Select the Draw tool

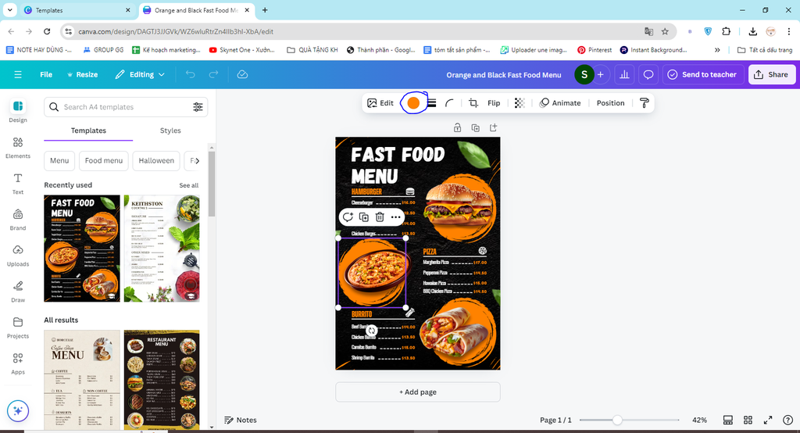coord(18,292)
